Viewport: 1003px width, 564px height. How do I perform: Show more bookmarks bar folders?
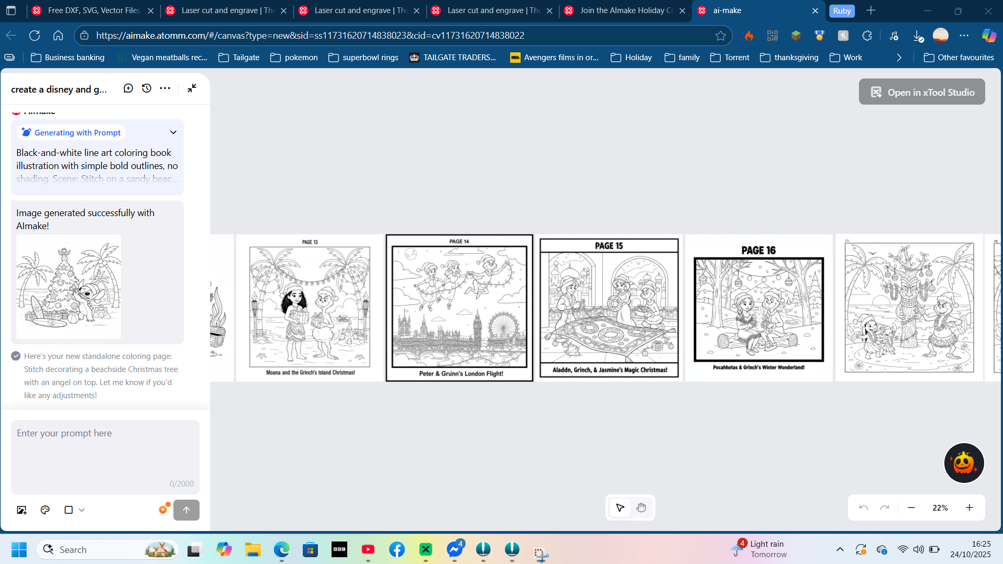pyautogui.click(x=899, y=58)
